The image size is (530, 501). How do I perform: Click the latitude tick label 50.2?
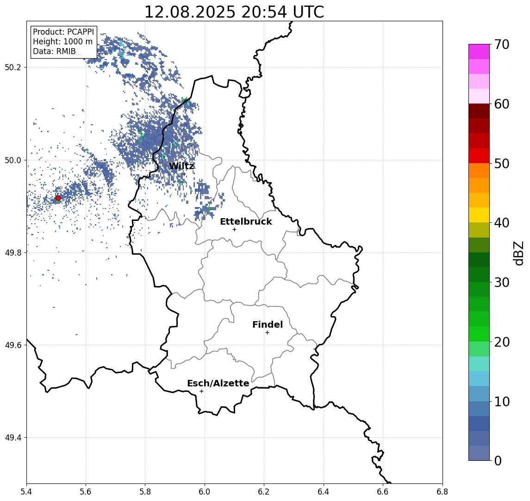(13, 67)
